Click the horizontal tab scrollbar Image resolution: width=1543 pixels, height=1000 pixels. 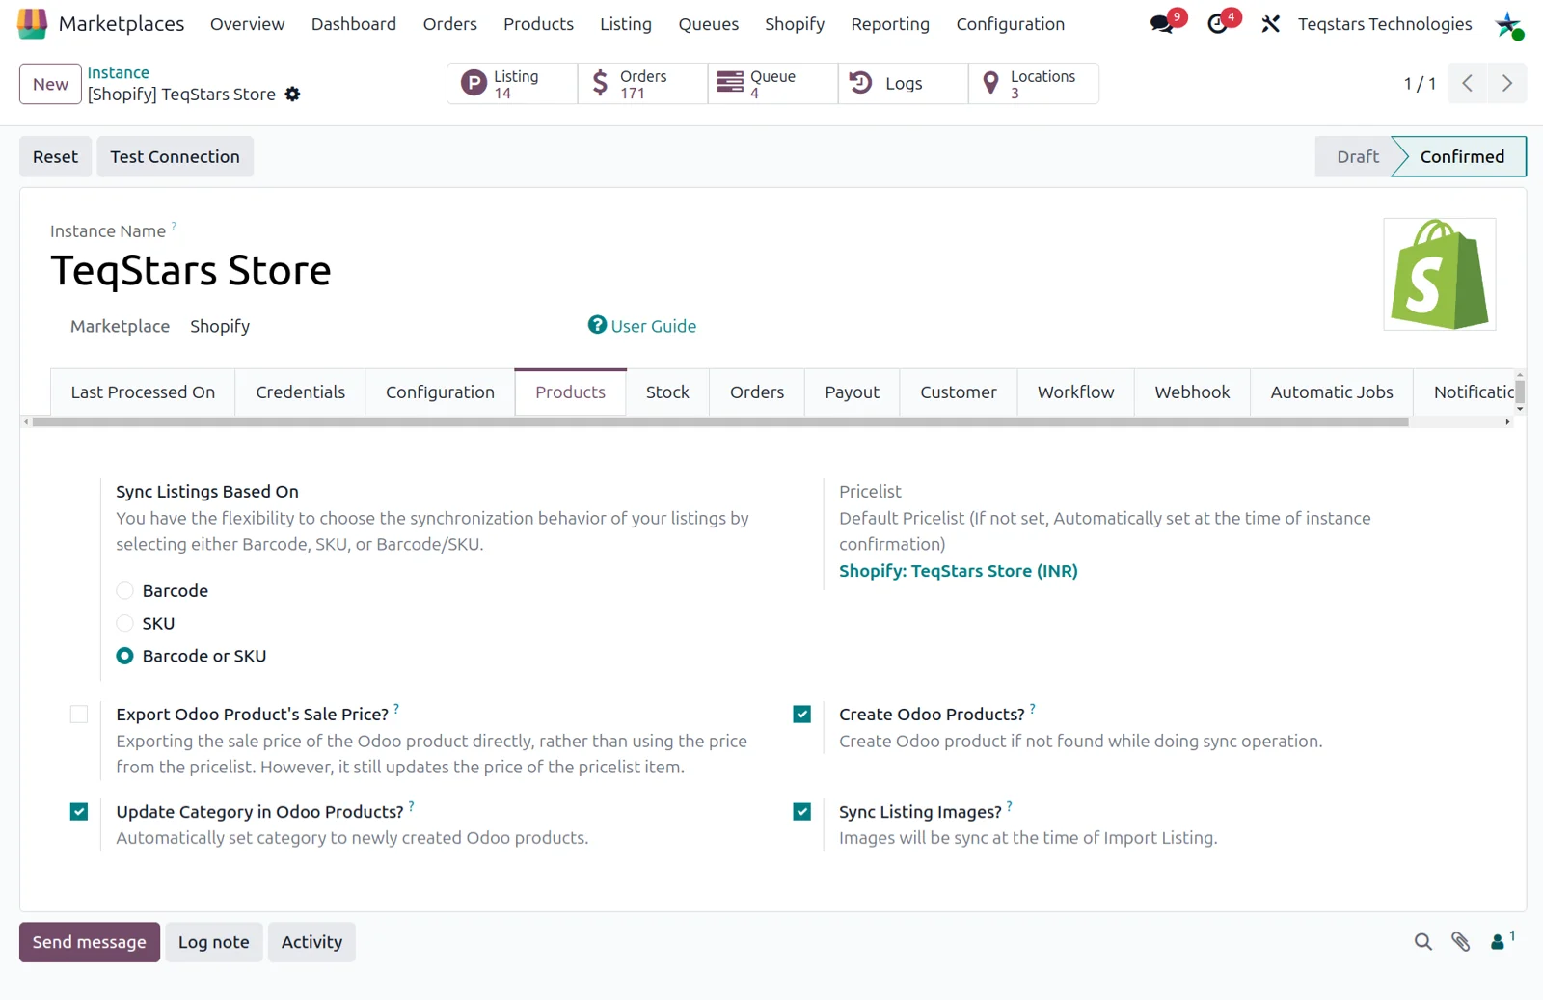click(x=720, y=421)
